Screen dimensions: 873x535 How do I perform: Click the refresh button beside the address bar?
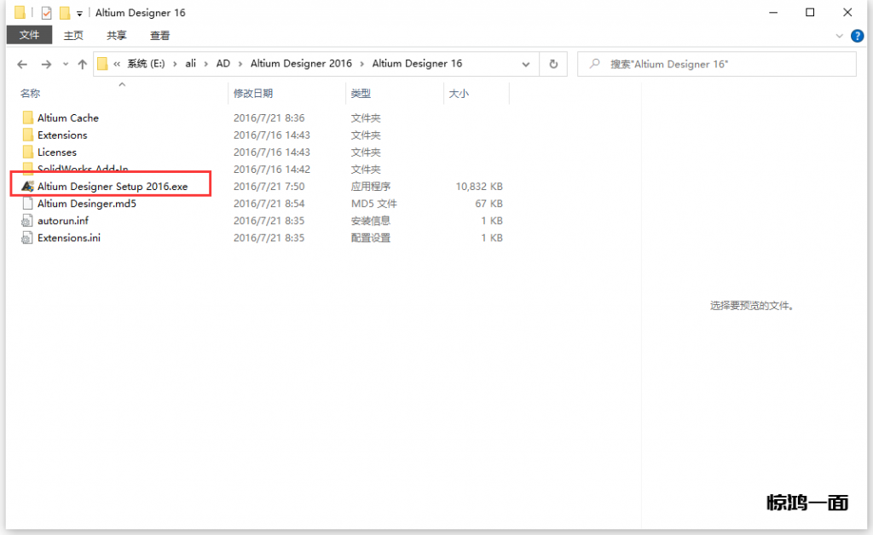click(x=553, y=64)
